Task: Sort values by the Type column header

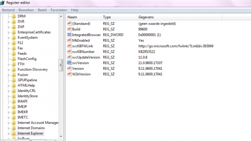Action: click(119, 17)
